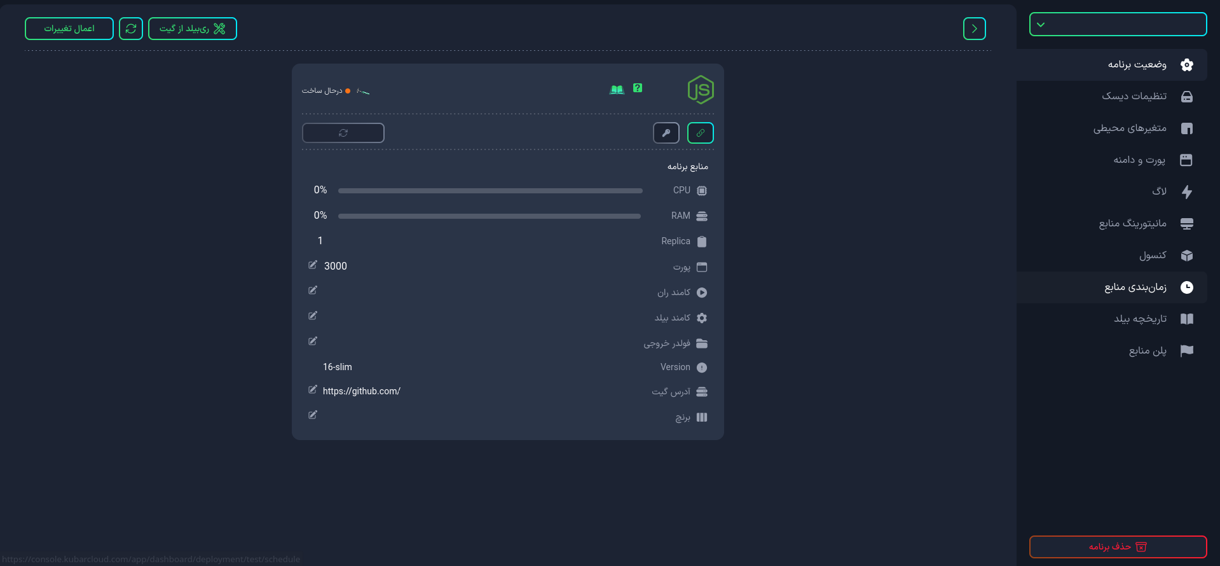Viewport: 1220px width, 566px height.
Task: Click the Replica clipboard icon
Action: pos(702,242)
